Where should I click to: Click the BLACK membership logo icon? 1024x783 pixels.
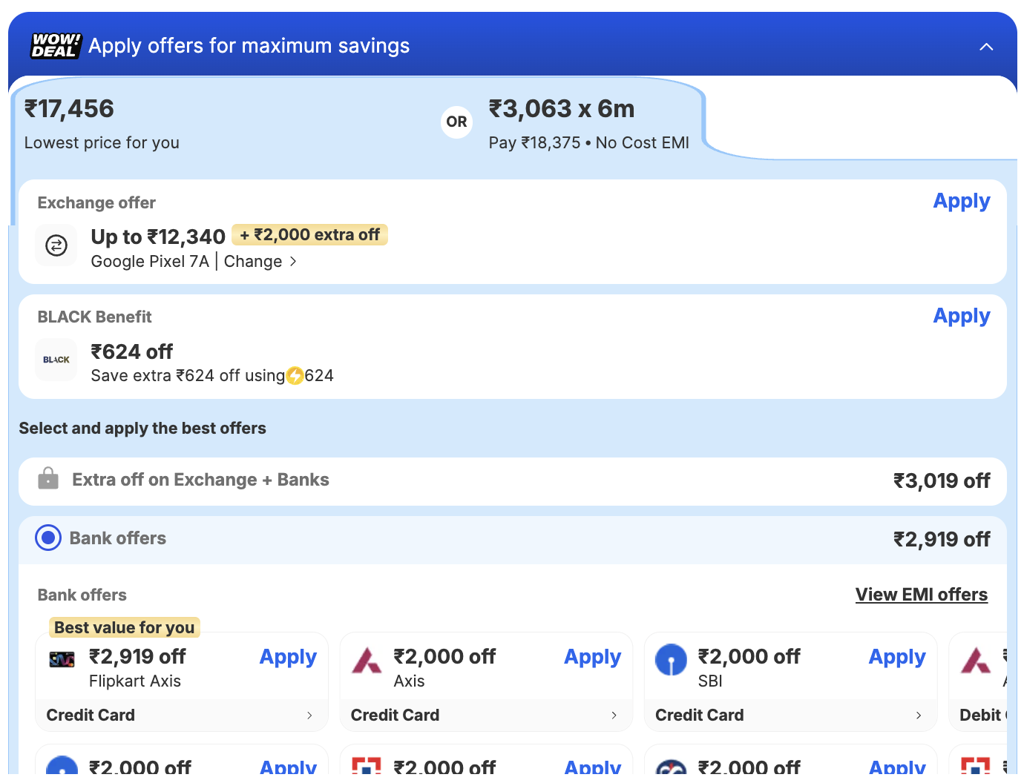pyautogui.click(x=56, y=360)
